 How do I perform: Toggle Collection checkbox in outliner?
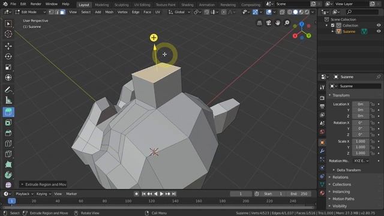332,25
